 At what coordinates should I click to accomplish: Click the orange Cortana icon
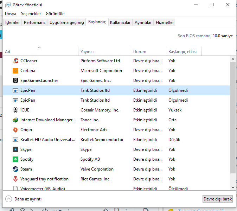[15, 71]
